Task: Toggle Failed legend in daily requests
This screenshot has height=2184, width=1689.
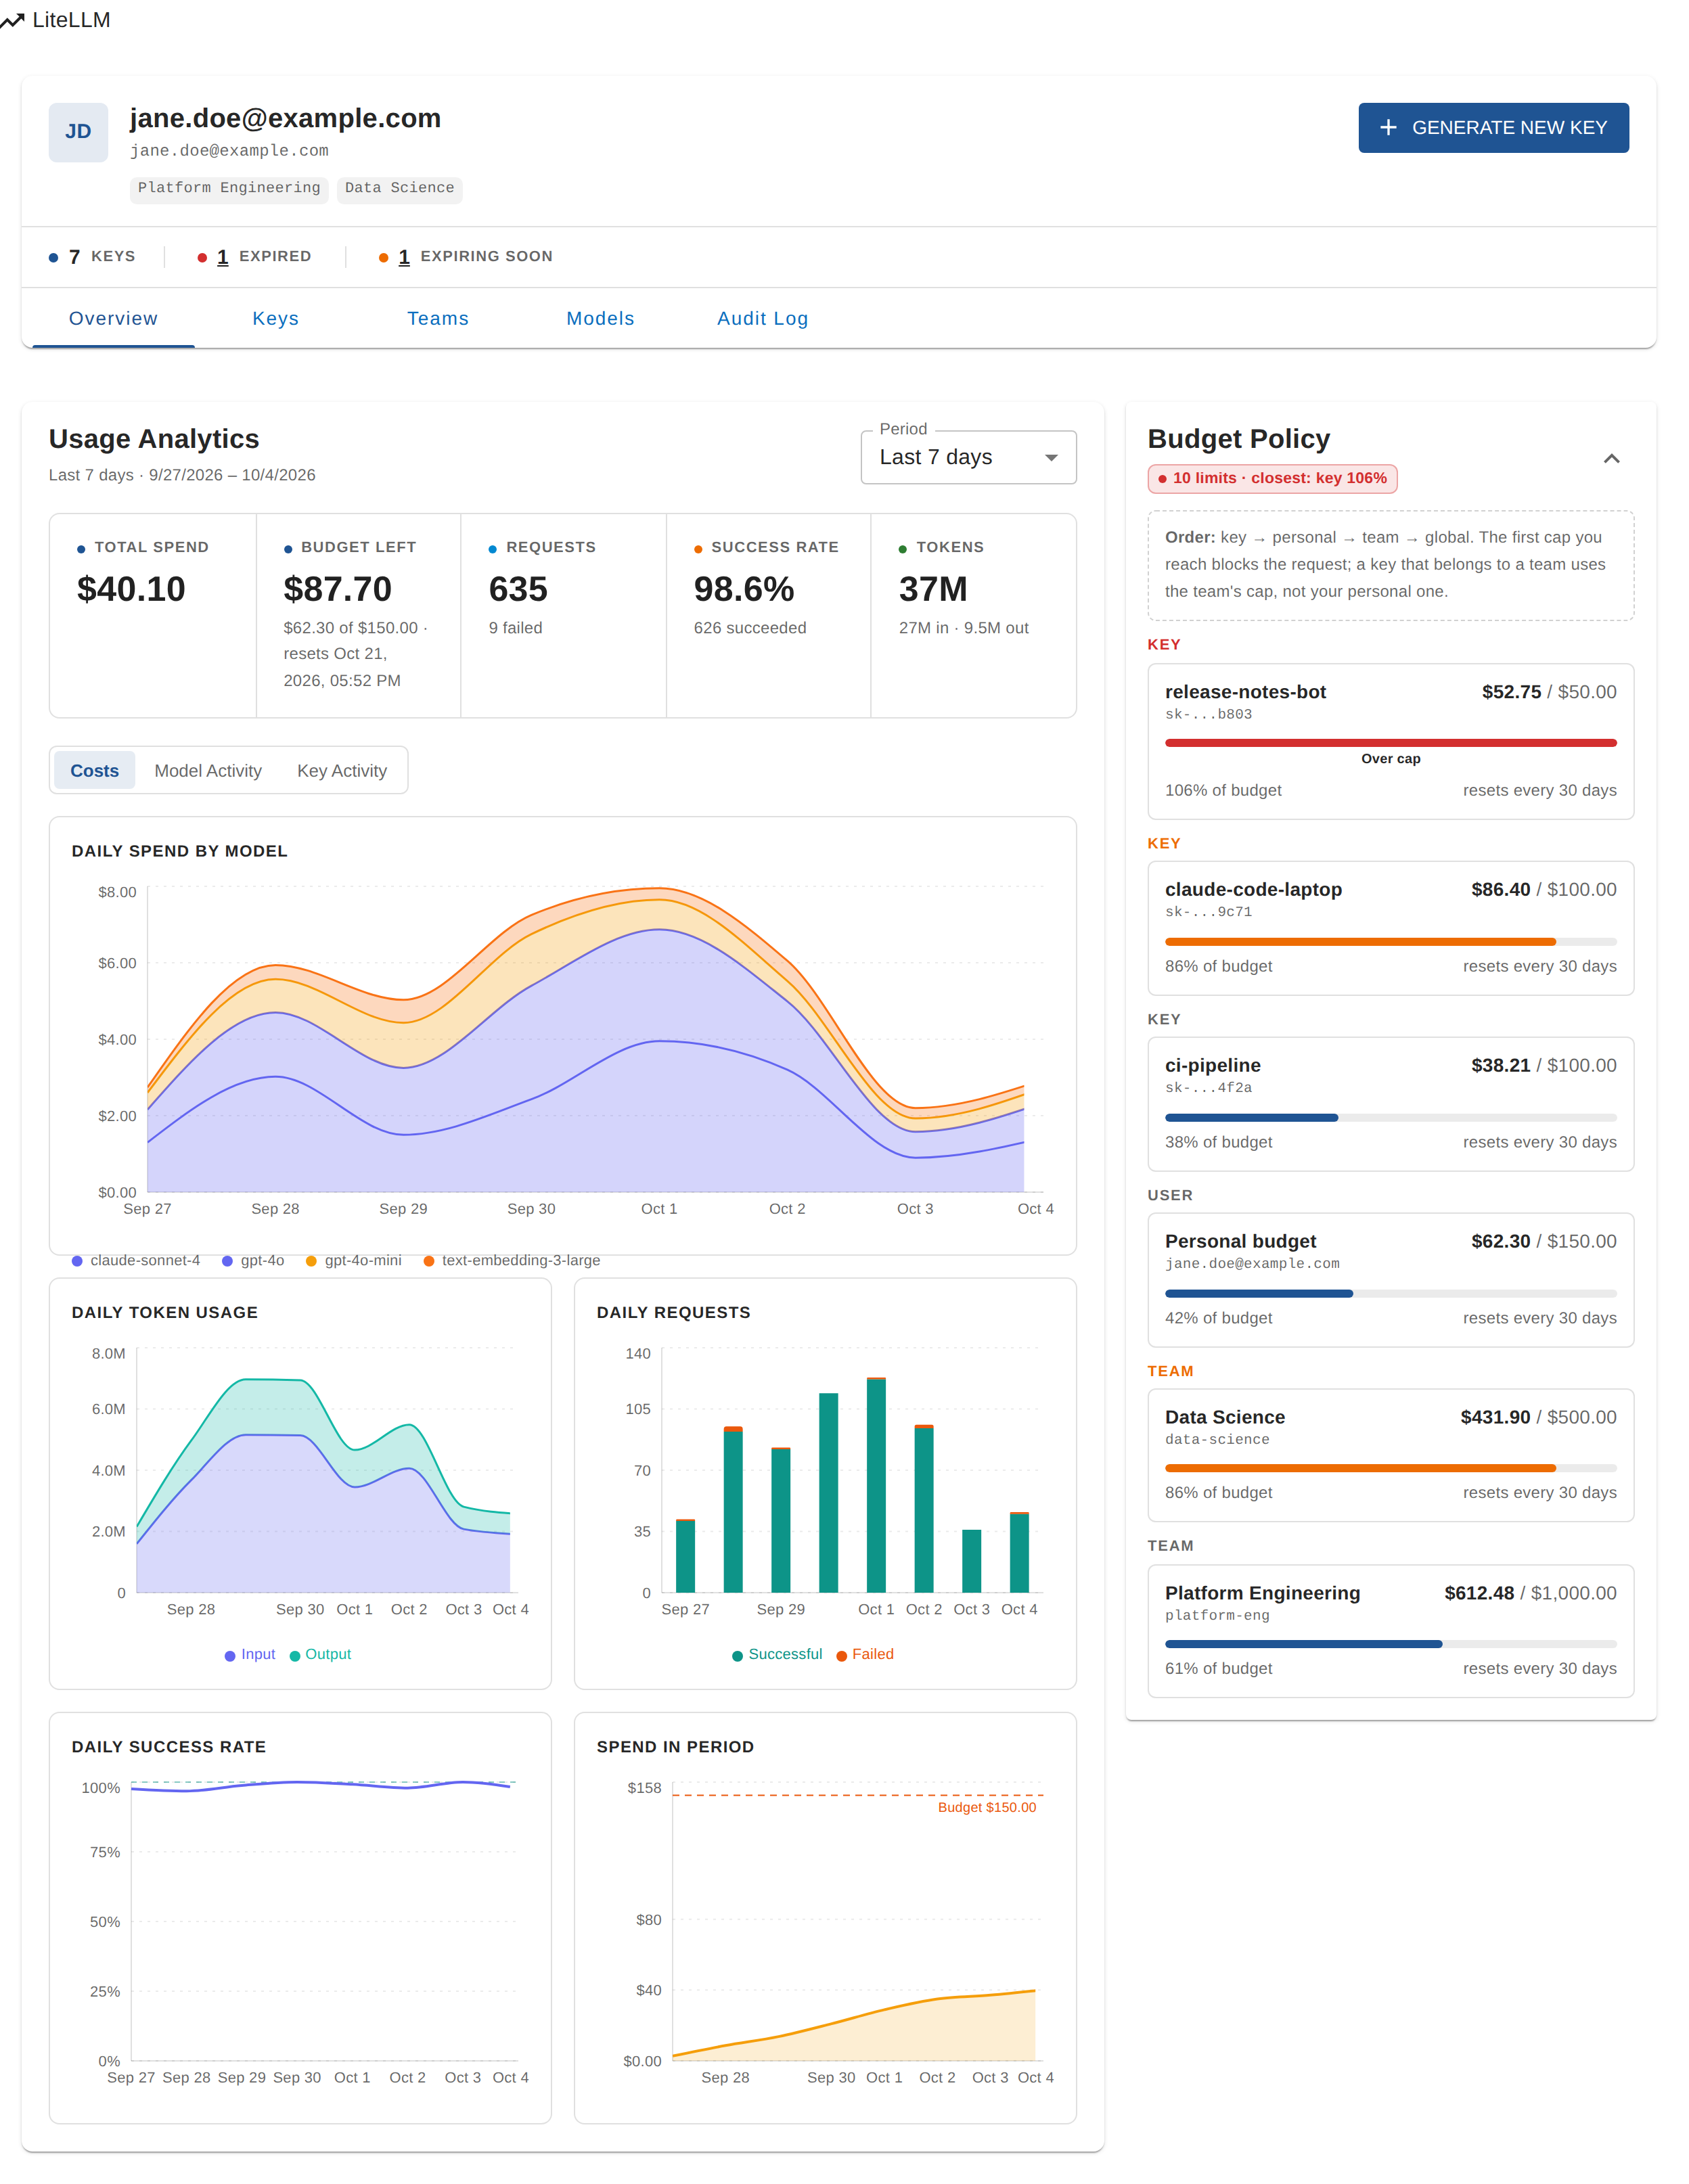Action: point(865,1654)
